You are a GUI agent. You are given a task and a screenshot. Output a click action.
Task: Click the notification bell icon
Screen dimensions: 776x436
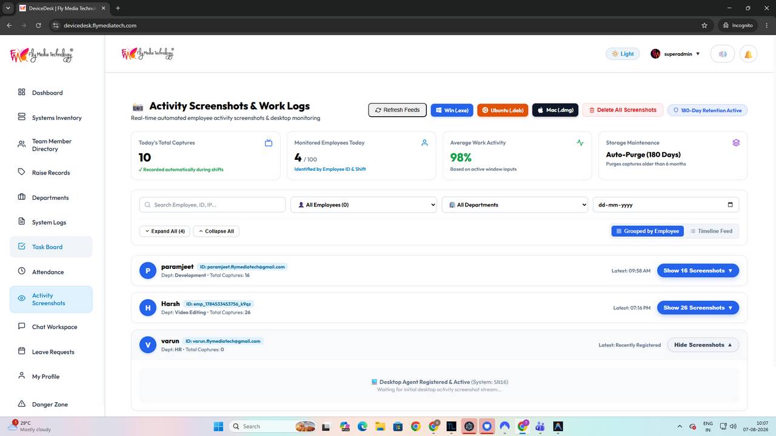pyautogui.click(x=748, y=54)
